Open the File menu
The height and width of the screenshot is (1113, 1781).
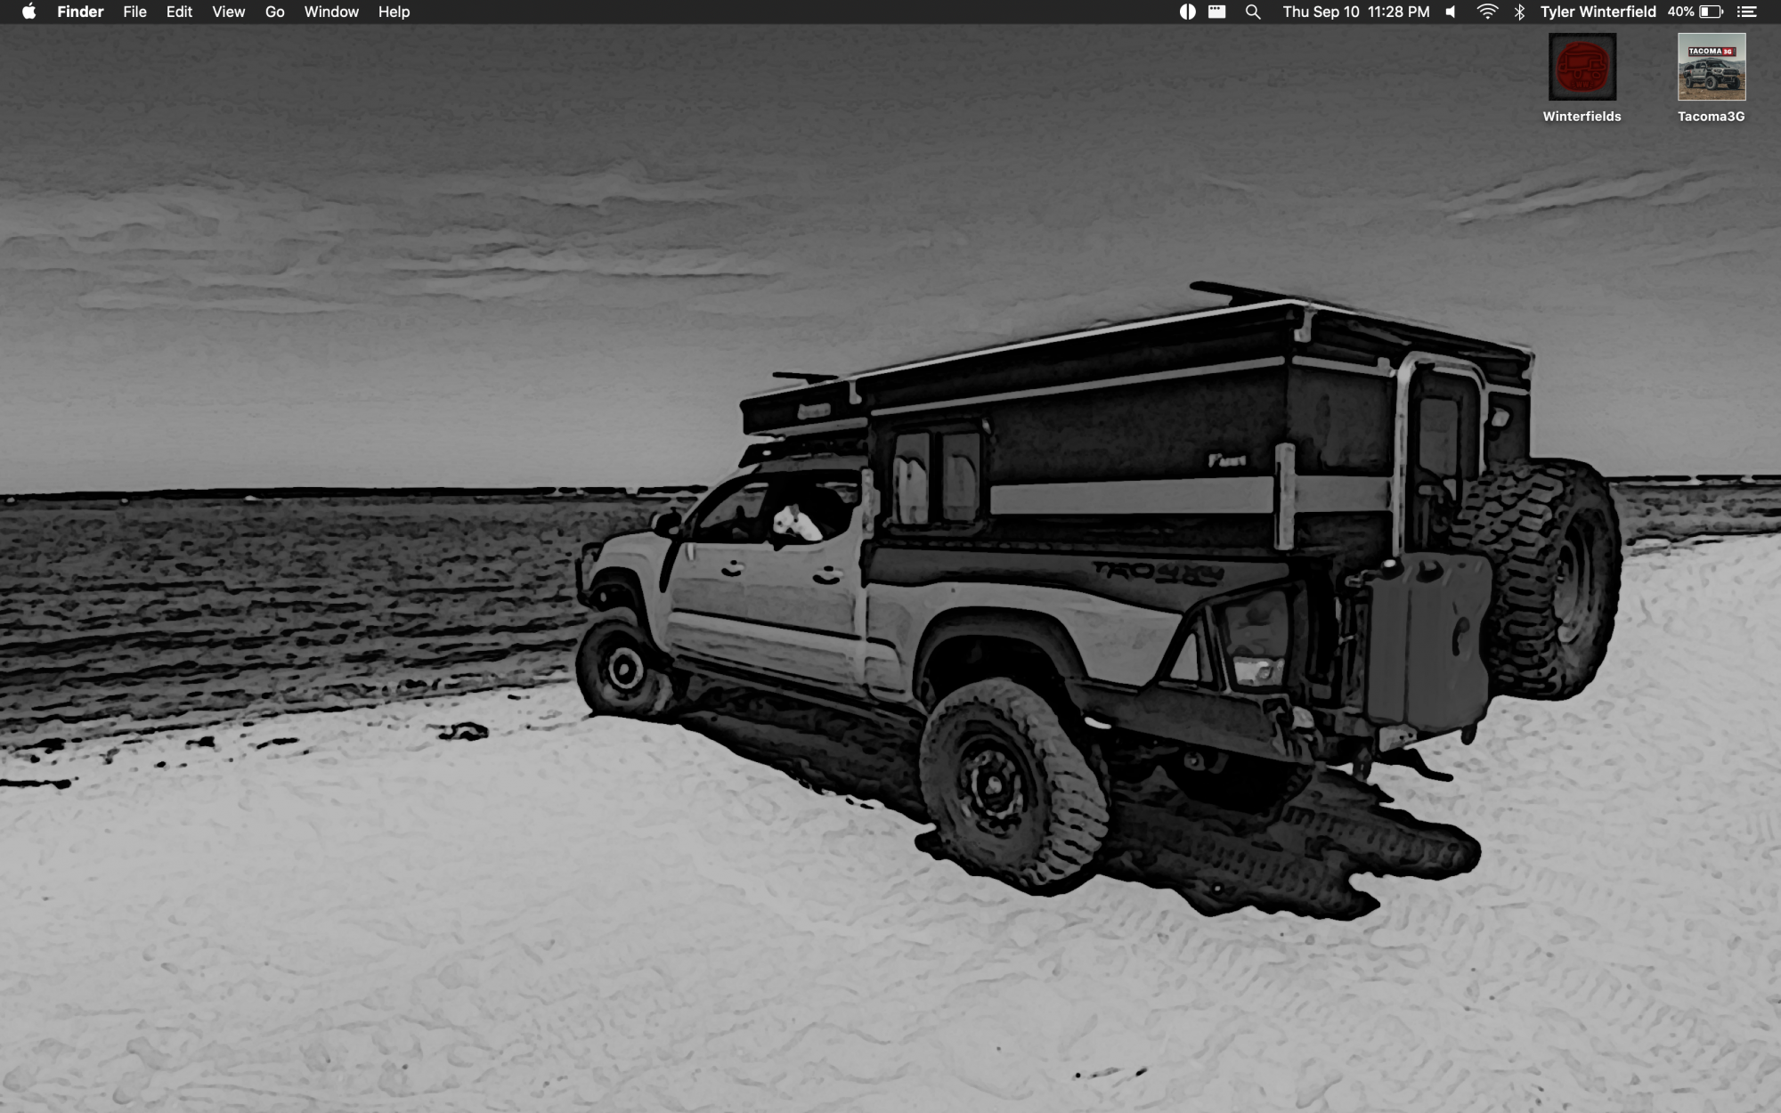[134, 12]
